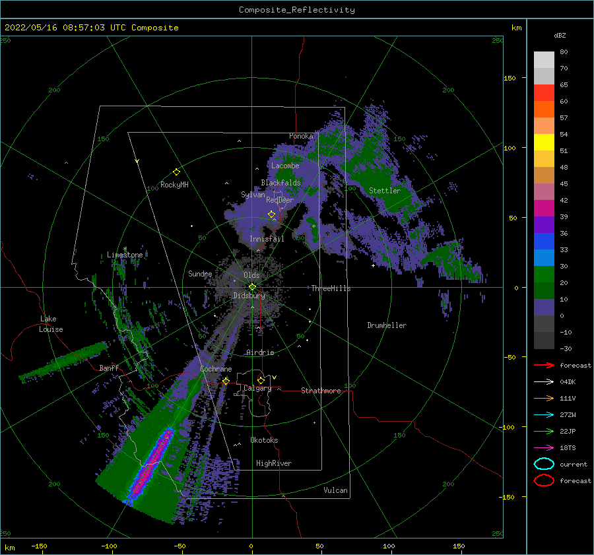
Task: Pick the bright green 20-30 dBZ swatch
Action: (544, 274)
